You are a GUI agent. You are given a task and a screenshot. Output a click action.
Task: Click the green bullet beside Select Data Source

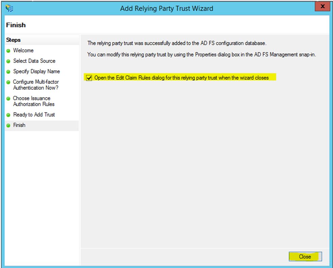[8, 61]
